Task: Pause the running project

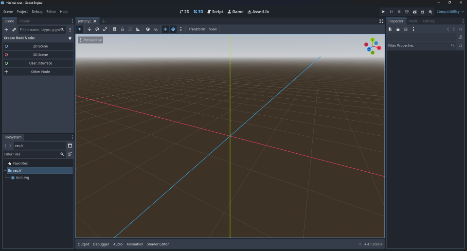Action: [391, 12]
